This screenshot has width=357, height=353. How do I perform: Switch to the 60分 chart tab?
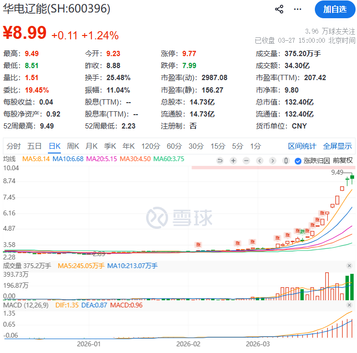pos(174,146)
